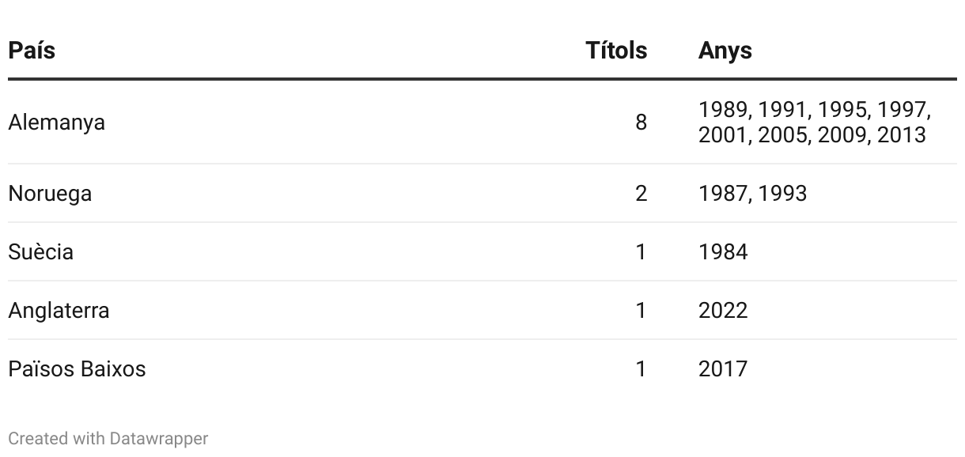
Task: Click the Suècia country cell
Action: click(41, 252)
